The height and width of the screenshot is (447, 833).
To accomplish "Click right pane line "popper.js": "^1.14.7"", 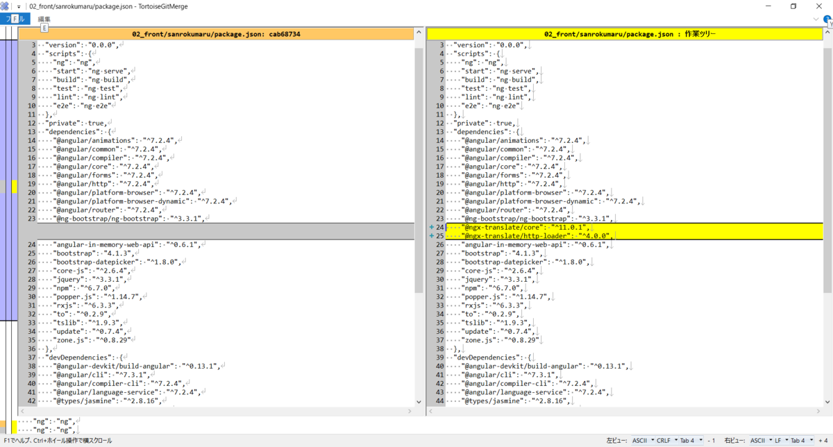I will pyautogui.click(x=507, y=296).
